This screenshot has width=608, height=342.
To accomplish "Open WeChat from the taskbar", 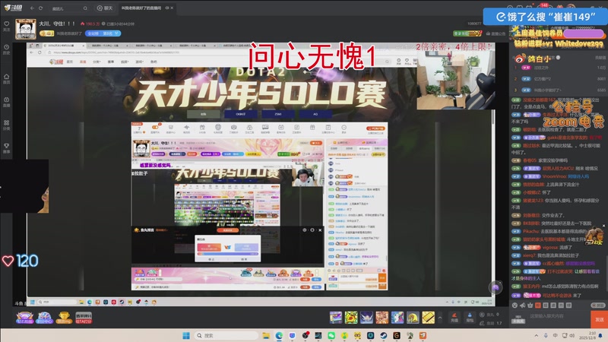I will pos(331,335).
